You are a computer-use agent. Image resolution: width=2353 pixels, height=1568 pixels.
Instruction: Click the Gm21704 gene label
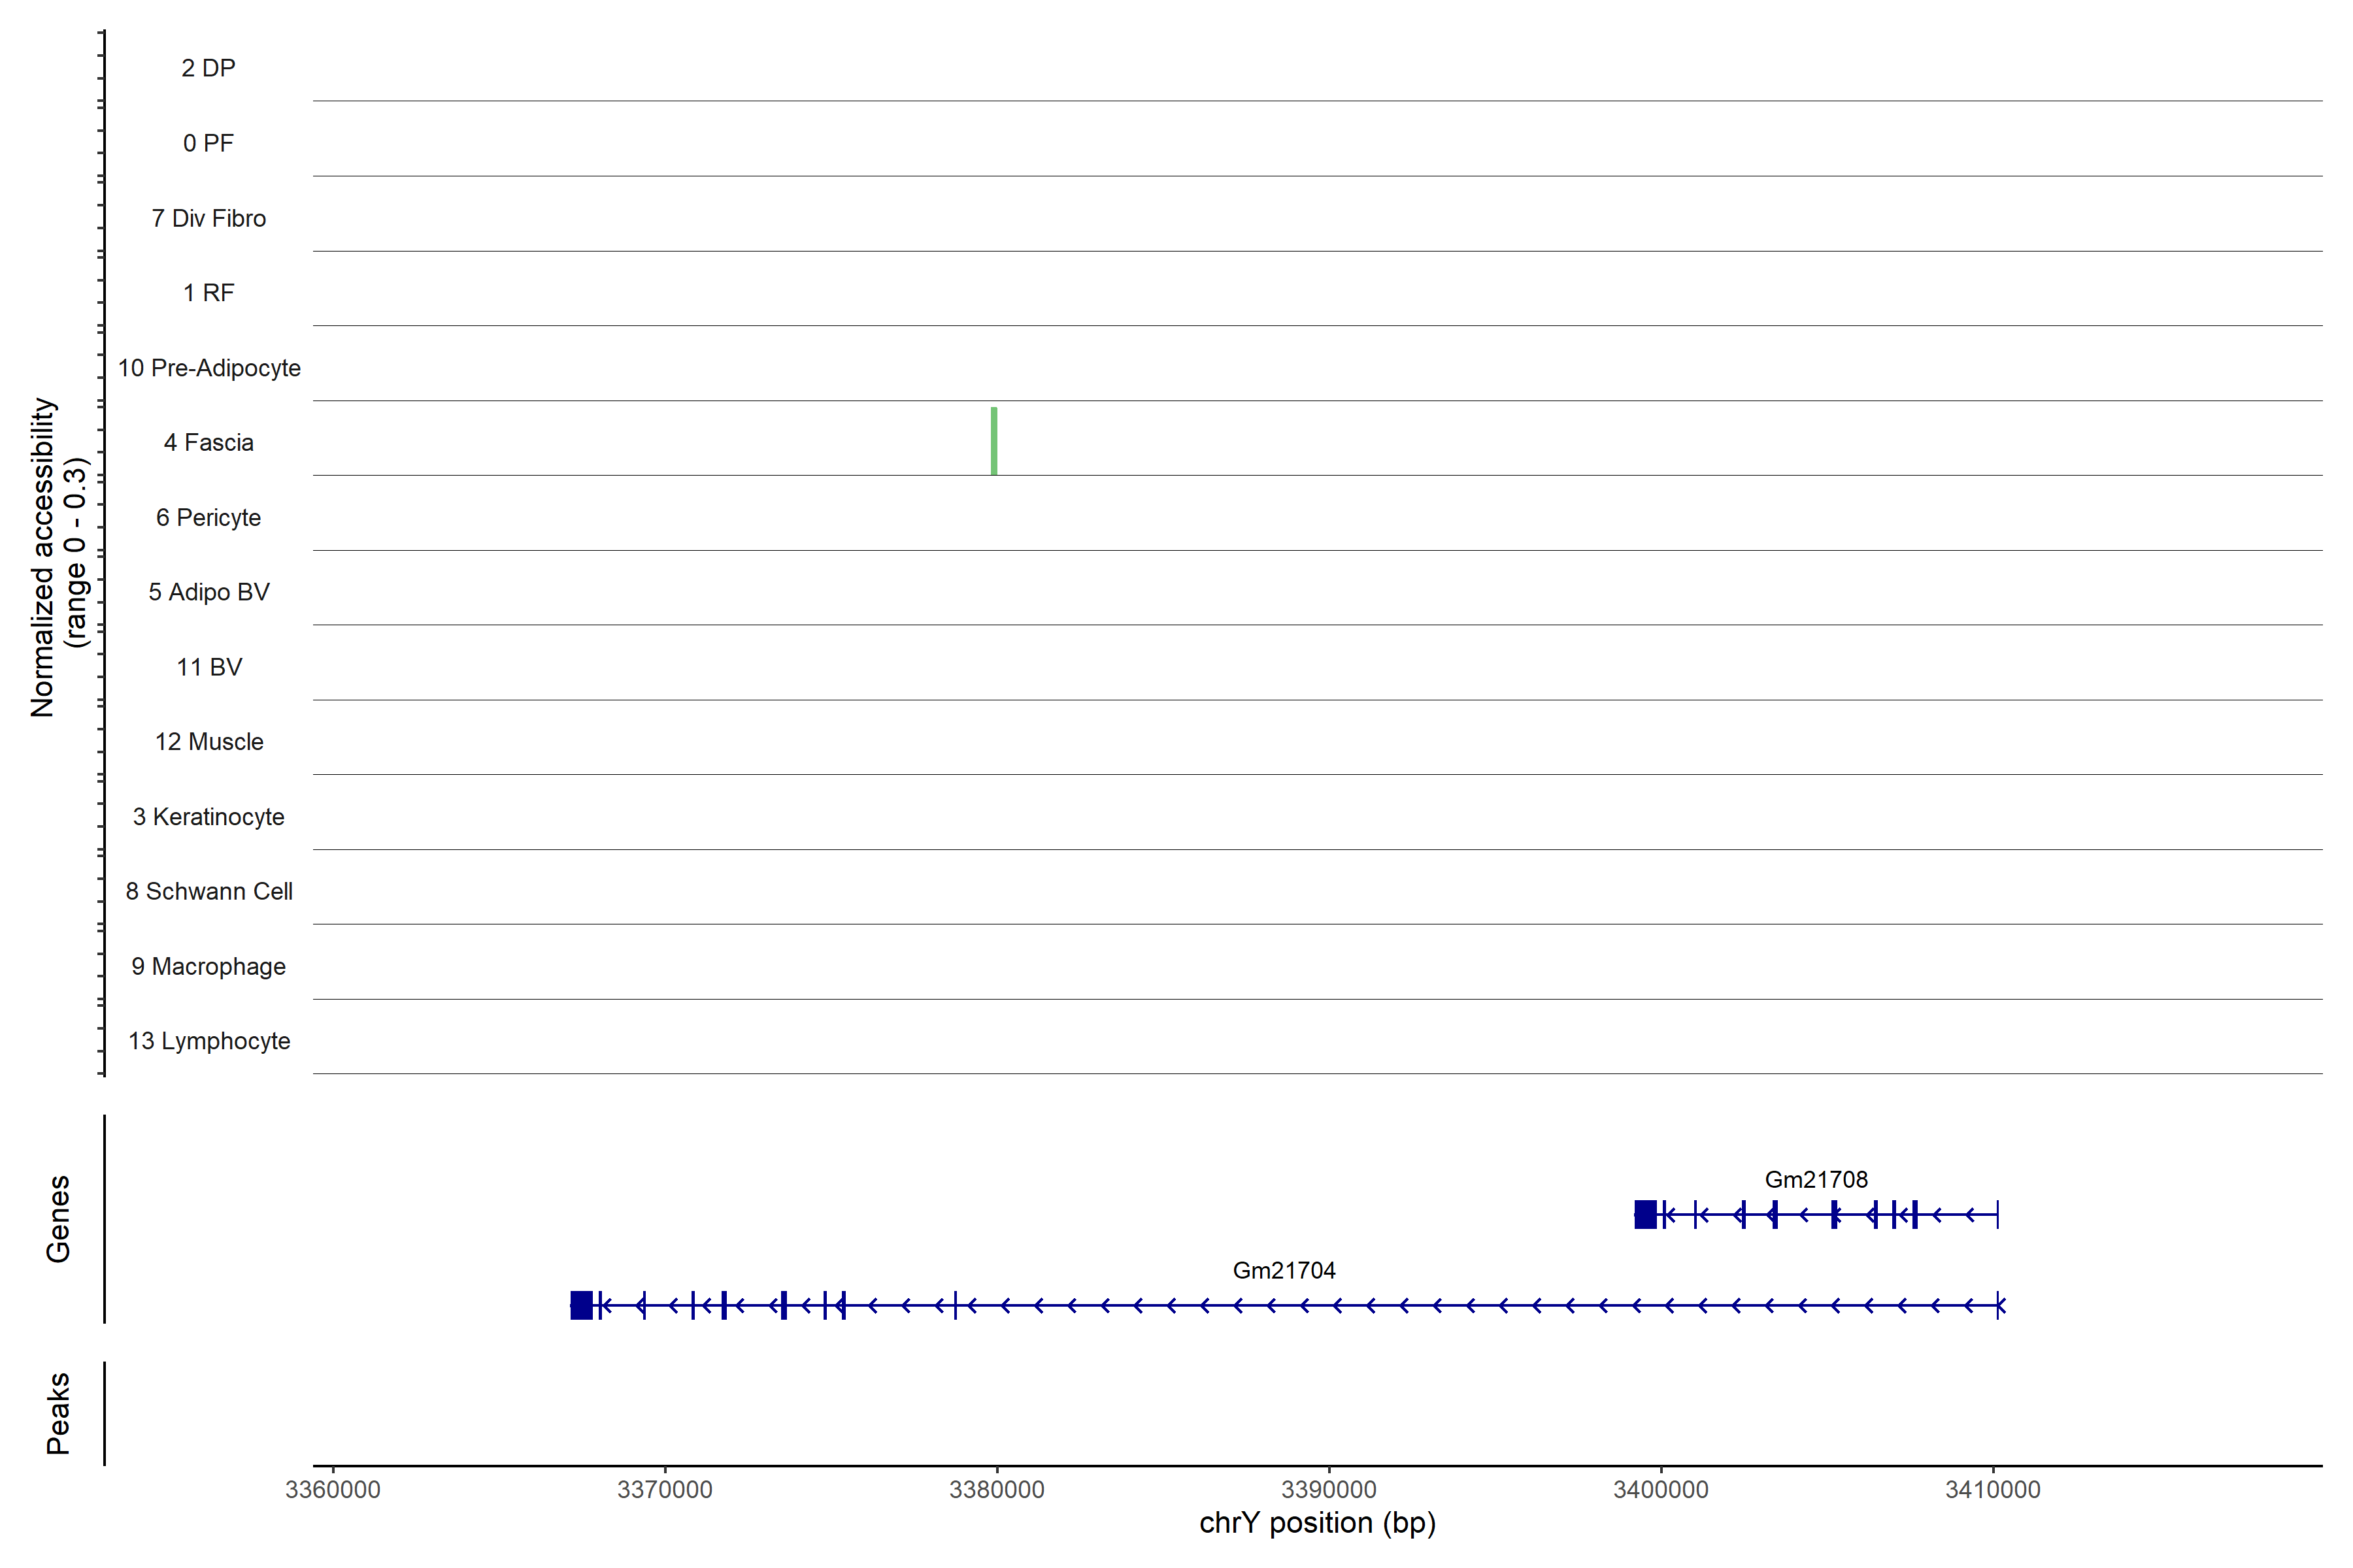pyautogui.click(x=1284, y=1270)
